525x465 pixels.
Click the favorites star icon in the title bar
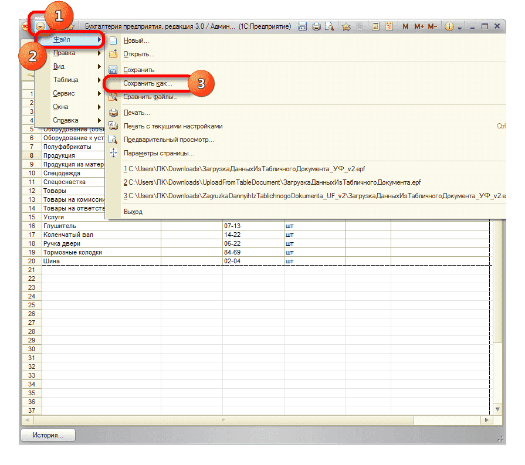[x=346, y=26]
